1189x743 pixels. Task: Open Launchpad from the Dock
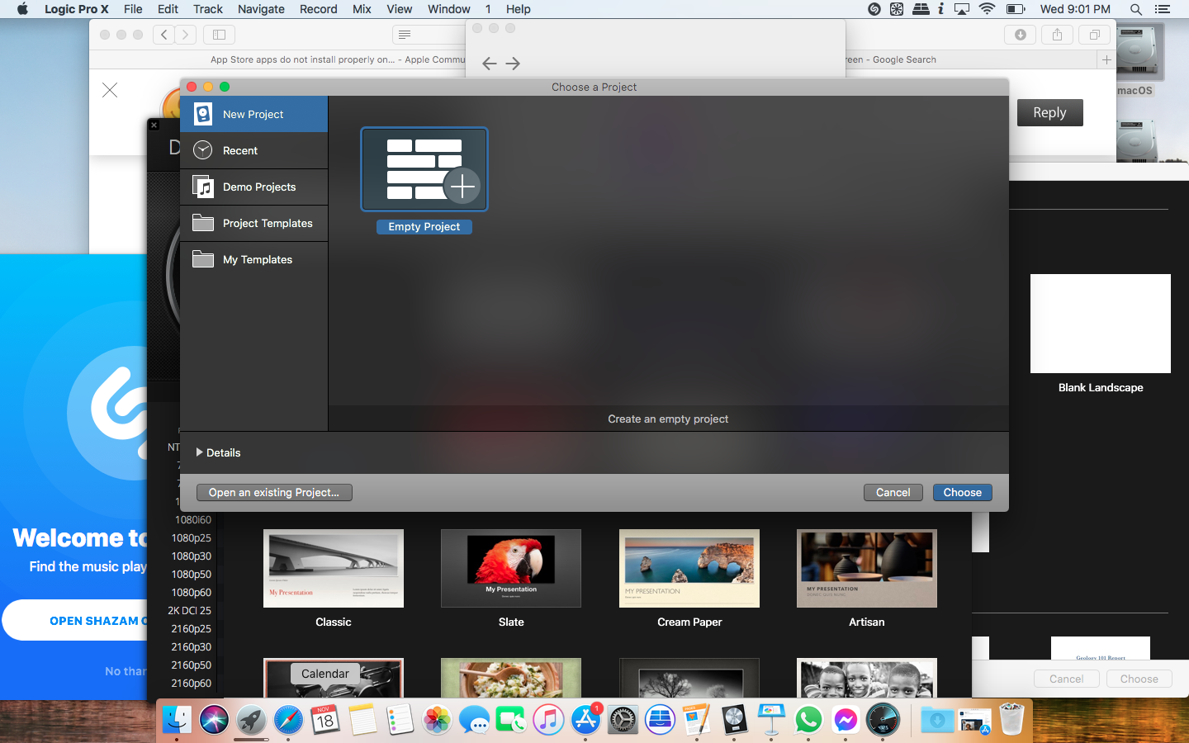tap(251, 720)
